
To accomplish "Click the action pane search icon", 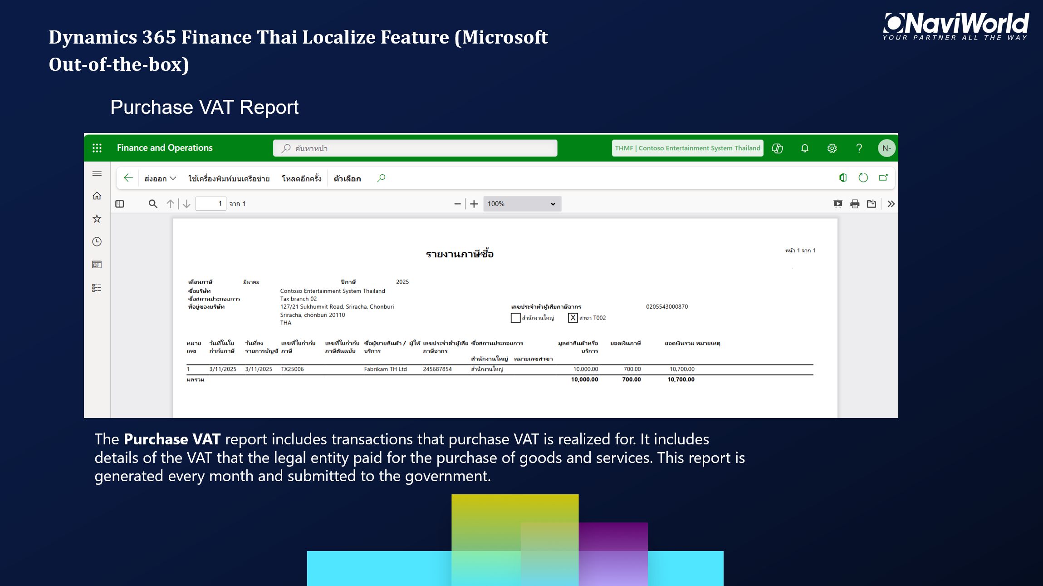I will tap(382, 178).
